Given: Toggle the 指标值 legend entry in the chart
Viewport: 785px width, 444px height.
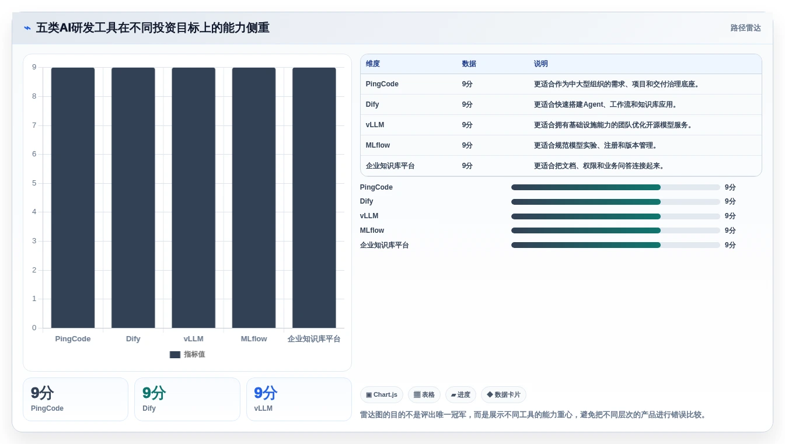Looking at the screenshot, I should point(187,354).
